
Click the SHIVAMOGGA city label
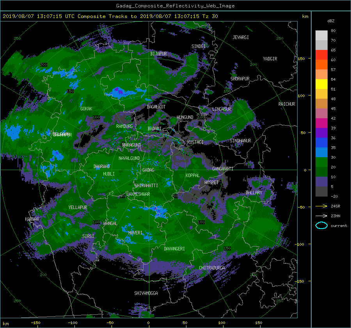coord(146,293)
